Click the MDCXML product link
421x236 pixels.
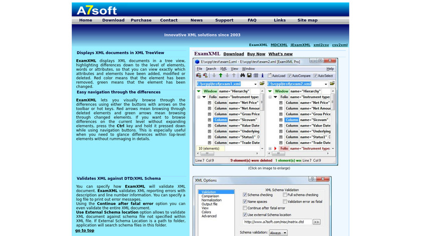tap(279, 45)
